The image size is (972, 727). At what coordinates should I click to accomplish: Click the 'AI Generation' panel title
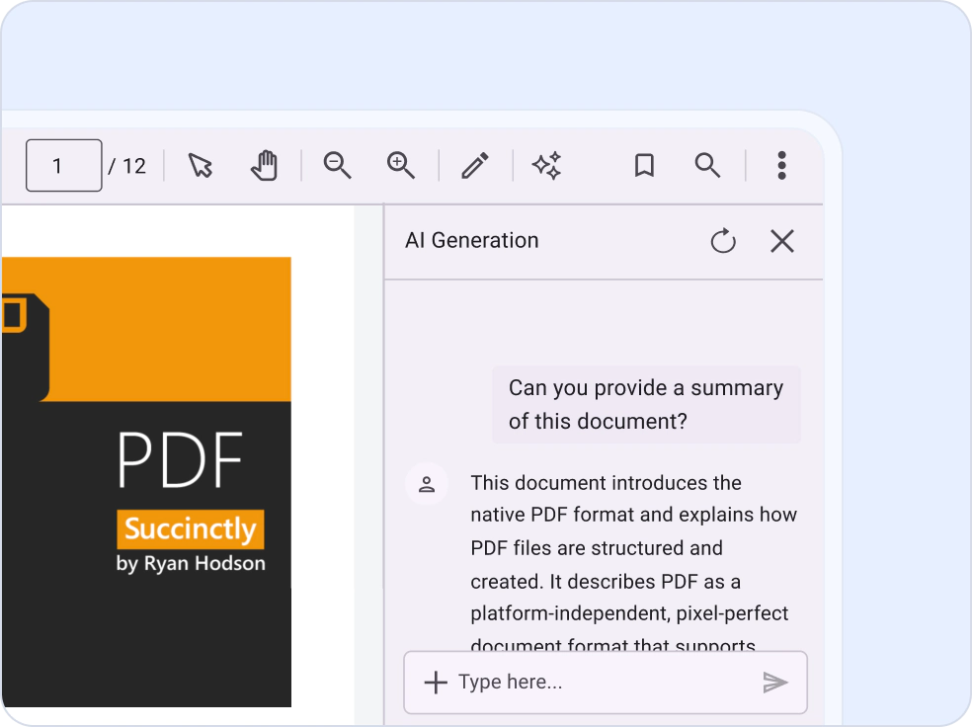pyautogui.click(x=472, y=240)
